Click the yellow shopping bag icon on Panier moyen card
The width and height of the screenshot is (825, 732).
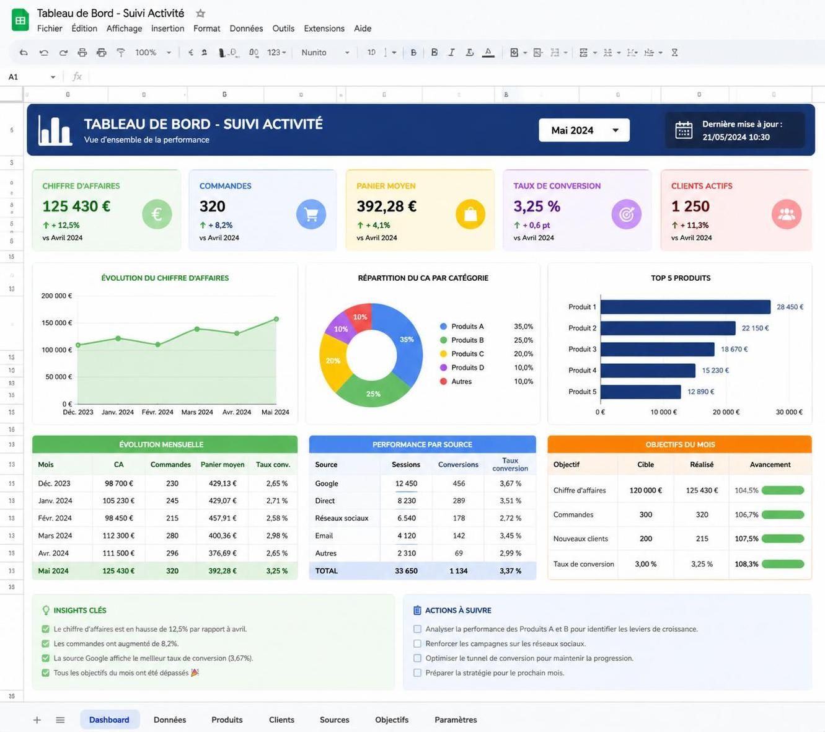click(x=470, y=214)
